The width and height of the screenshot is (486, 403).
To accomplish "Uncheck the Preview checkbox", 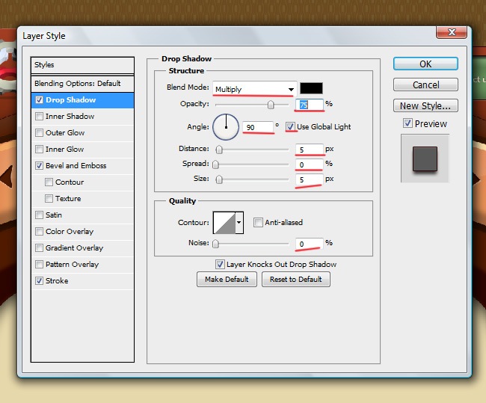I will (407, 123).
